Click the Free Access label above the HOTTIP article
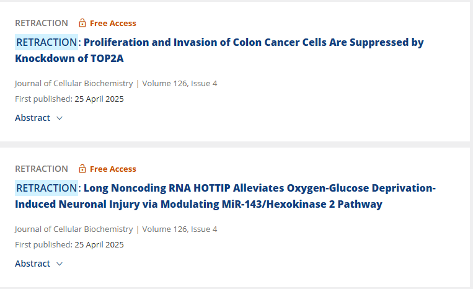473x289 pixels. coord(113,169)
